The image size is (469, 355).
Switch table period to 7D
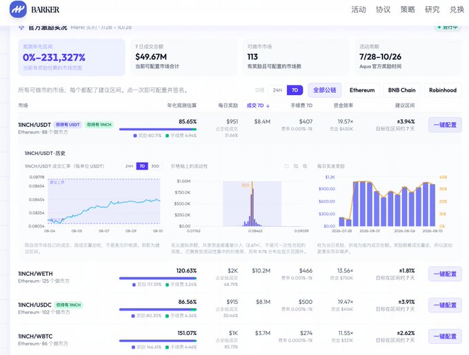pos(295,90)
